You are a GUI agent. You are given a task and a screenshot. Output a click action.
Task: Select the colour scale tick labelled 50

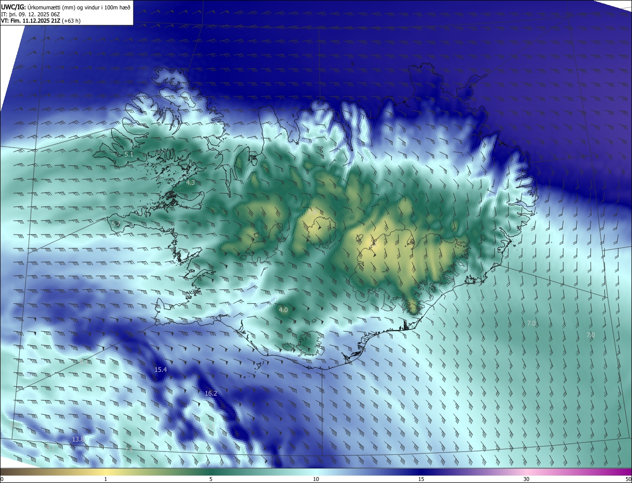[x=628, y=479]
